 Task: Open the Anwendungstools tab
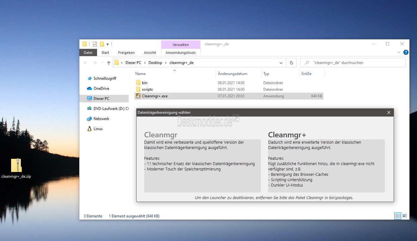coord(181,53)
